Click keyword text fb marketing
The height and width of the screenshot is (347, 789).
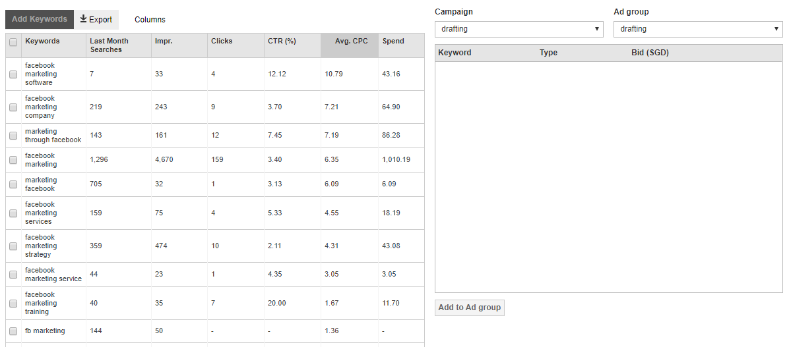coord(45,331)
